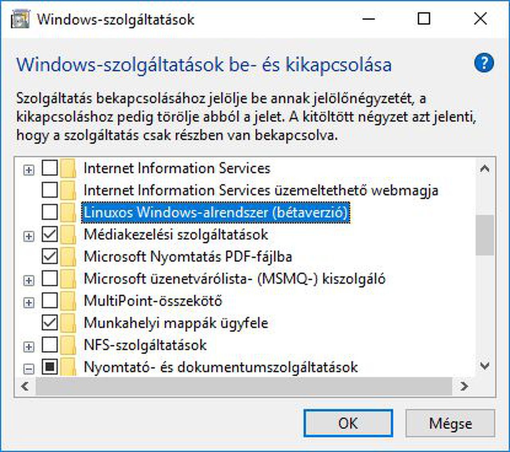Click the blue help question mark icon
This screenshot has width=510, height=452.
484,64
